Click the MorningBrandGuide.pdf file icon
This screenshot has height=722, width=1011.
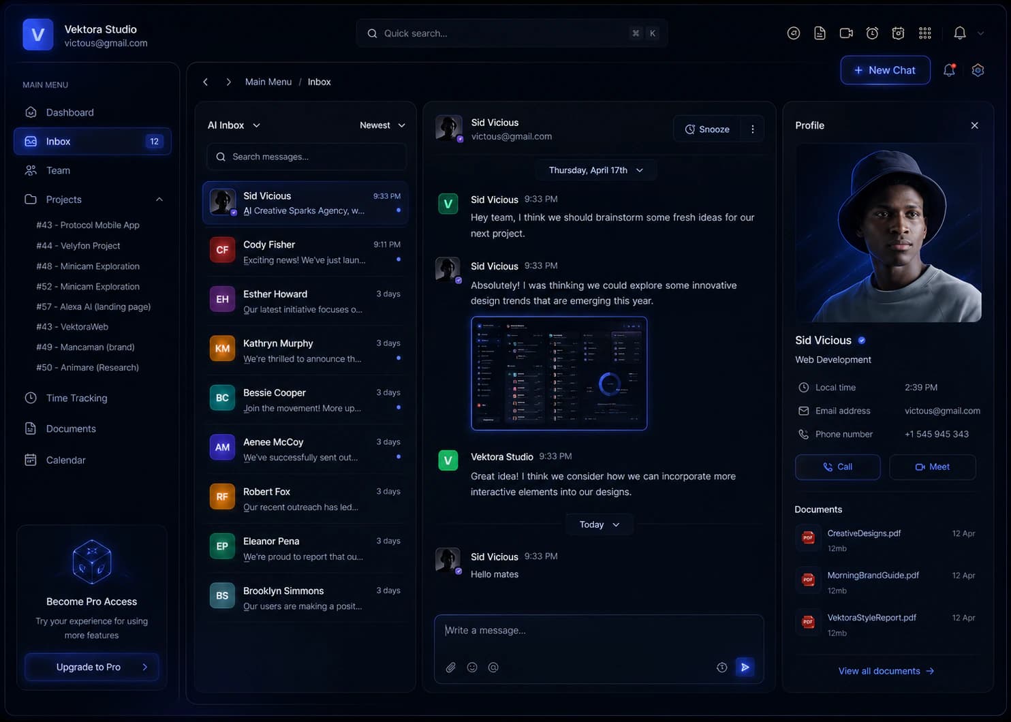tap(808, 580)
